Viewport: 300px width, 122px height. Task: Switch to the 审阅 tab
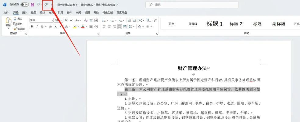tap(78, 13)
